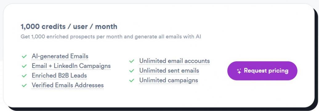319x111 pixels.
Task: Click the enriched prospects description text
Action: 111,37
